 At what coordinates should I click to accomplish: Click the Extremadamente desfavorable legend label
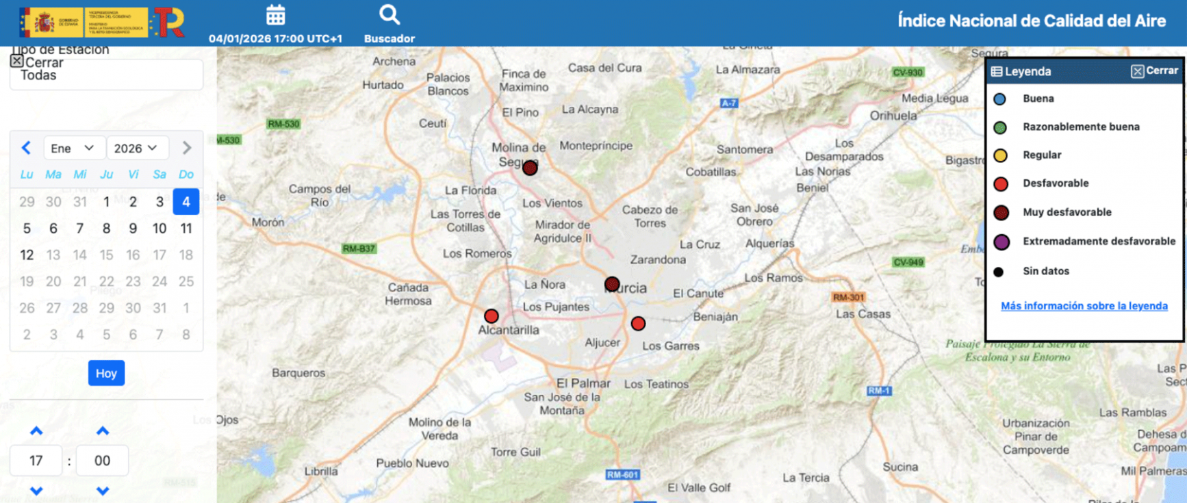coord(1099,241)
